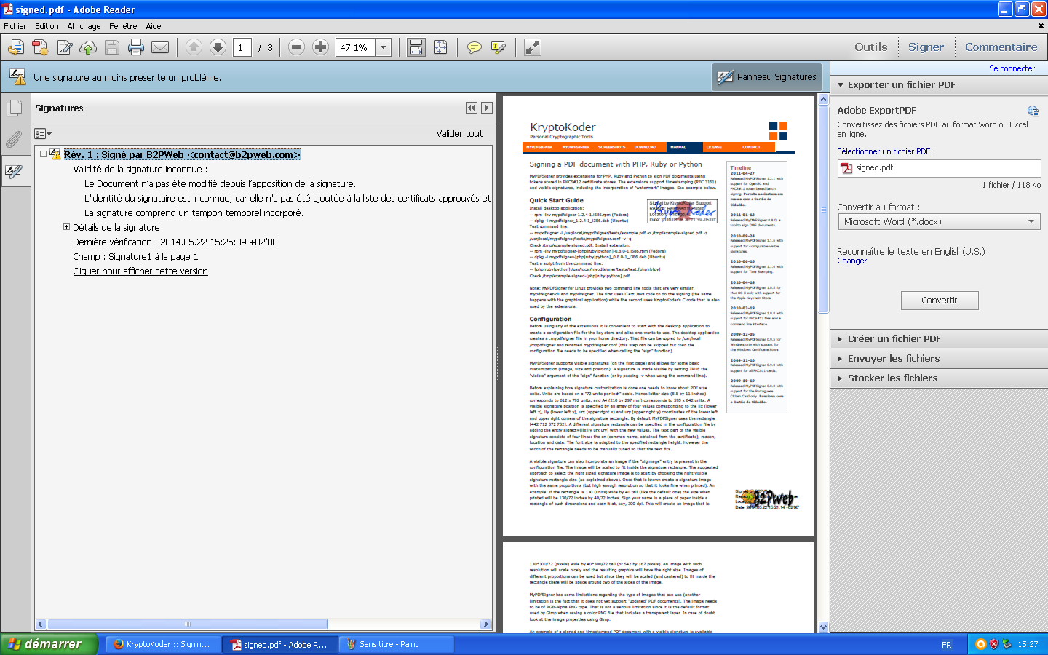This screenshot has width=1048, height=655.
Task: Click the page number input field
Action: [x=242, y=48]
